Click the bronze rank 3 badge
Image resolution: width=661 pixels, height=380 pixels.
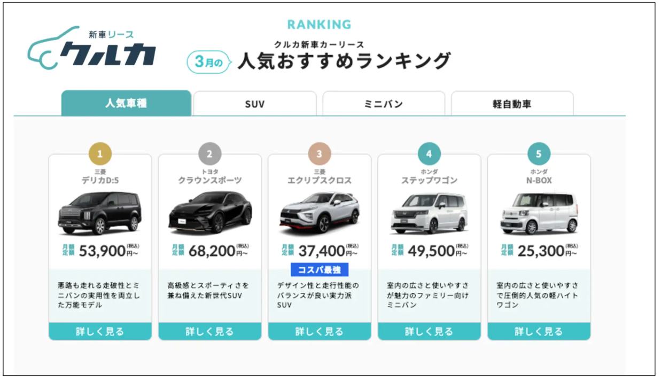[319, 154]
